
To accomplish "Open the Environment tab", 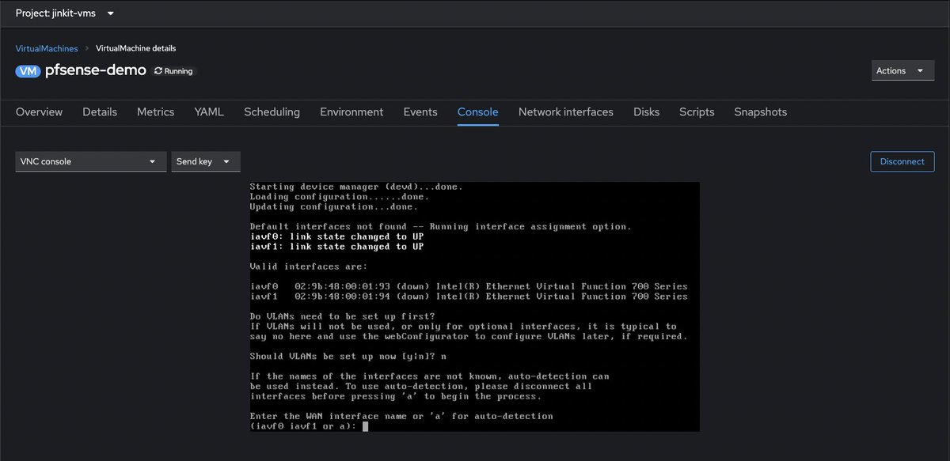I will coord(351,112).
